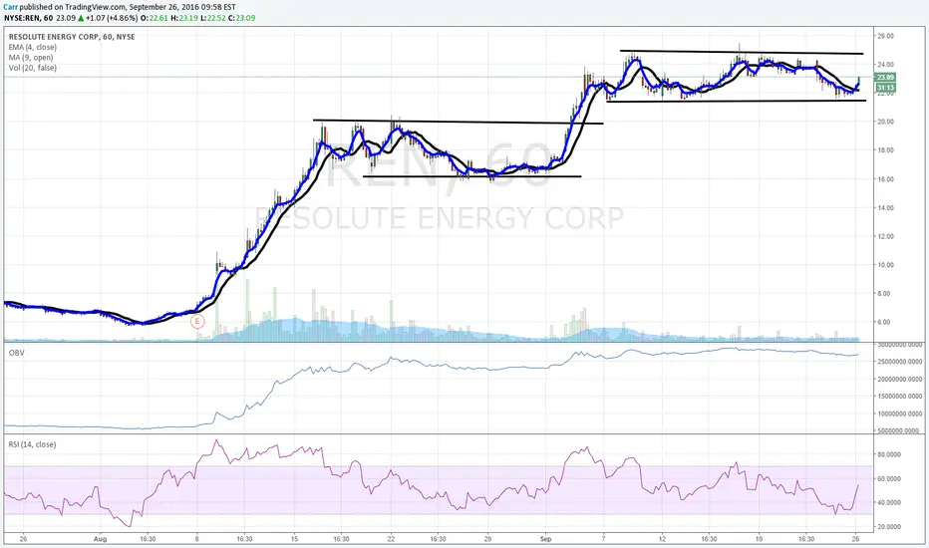Viewport: 929px width, 548px height.
Task: Click the 19 date label on time axis
Action: tap(759, 539)
